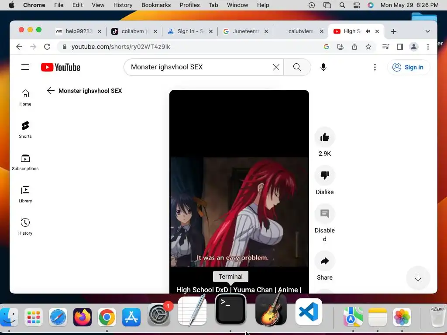
Task: Open the disabled comments button
Action: [x=324, y=214]
